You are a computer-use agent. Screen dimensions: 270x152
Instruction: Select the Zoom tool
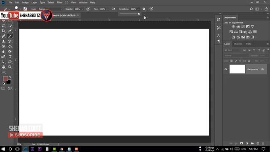pyautogui.click(x=10, y=67)
